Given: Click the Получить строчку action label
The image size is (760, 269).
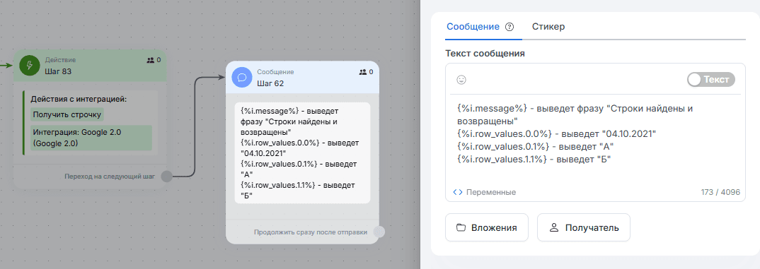Looking at the screenshot, I should 67,115.
